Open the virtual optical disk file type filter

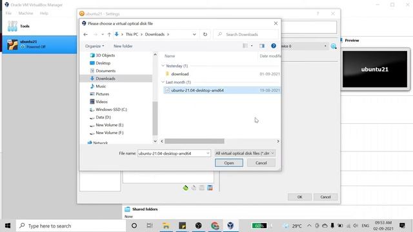[245, 153]
